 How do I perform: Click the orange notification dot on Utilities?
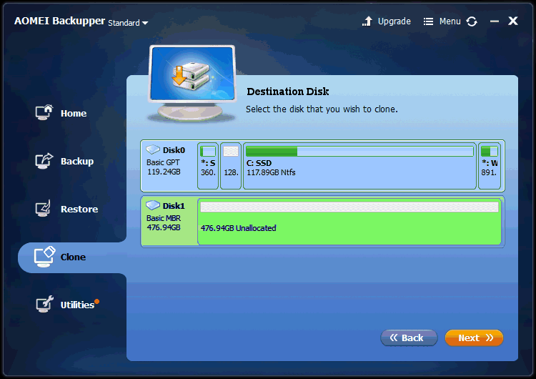point(96,301)
